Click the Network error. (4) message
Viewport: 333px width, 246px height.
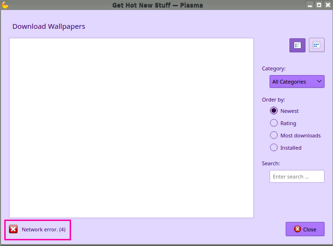[44, 229]
